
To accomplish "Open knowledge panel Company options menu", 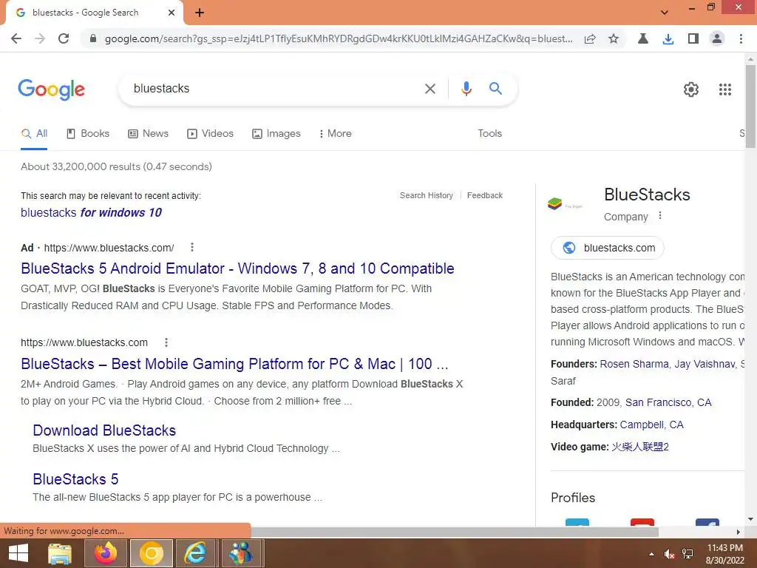I will (x=660, y=216).
